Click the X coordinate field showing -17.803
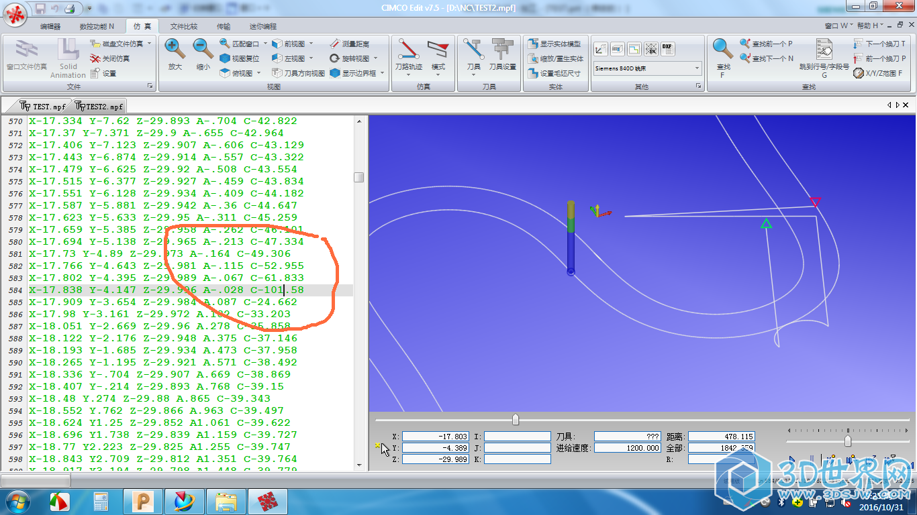 click(x=435, y=437)
